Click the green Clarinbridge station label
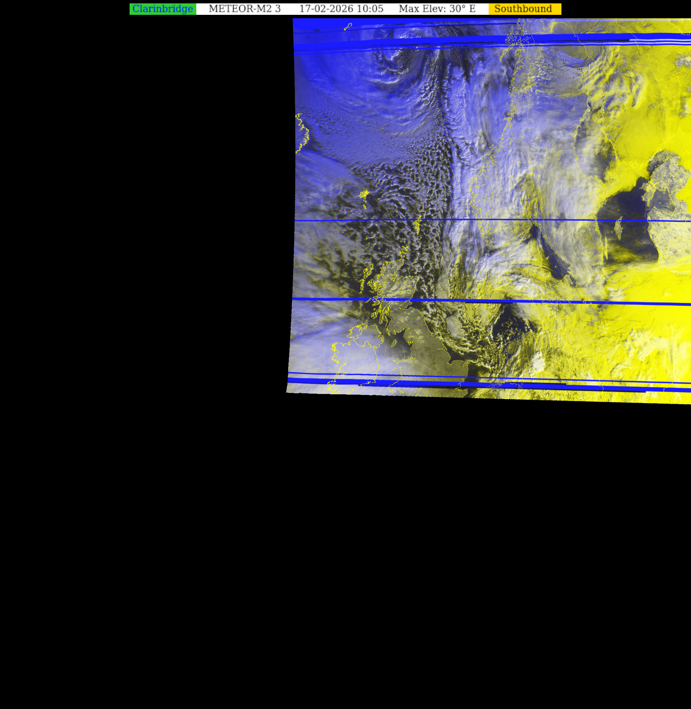Image resolution: width=691 pixels, height=709 pixels. pos(163,9)
